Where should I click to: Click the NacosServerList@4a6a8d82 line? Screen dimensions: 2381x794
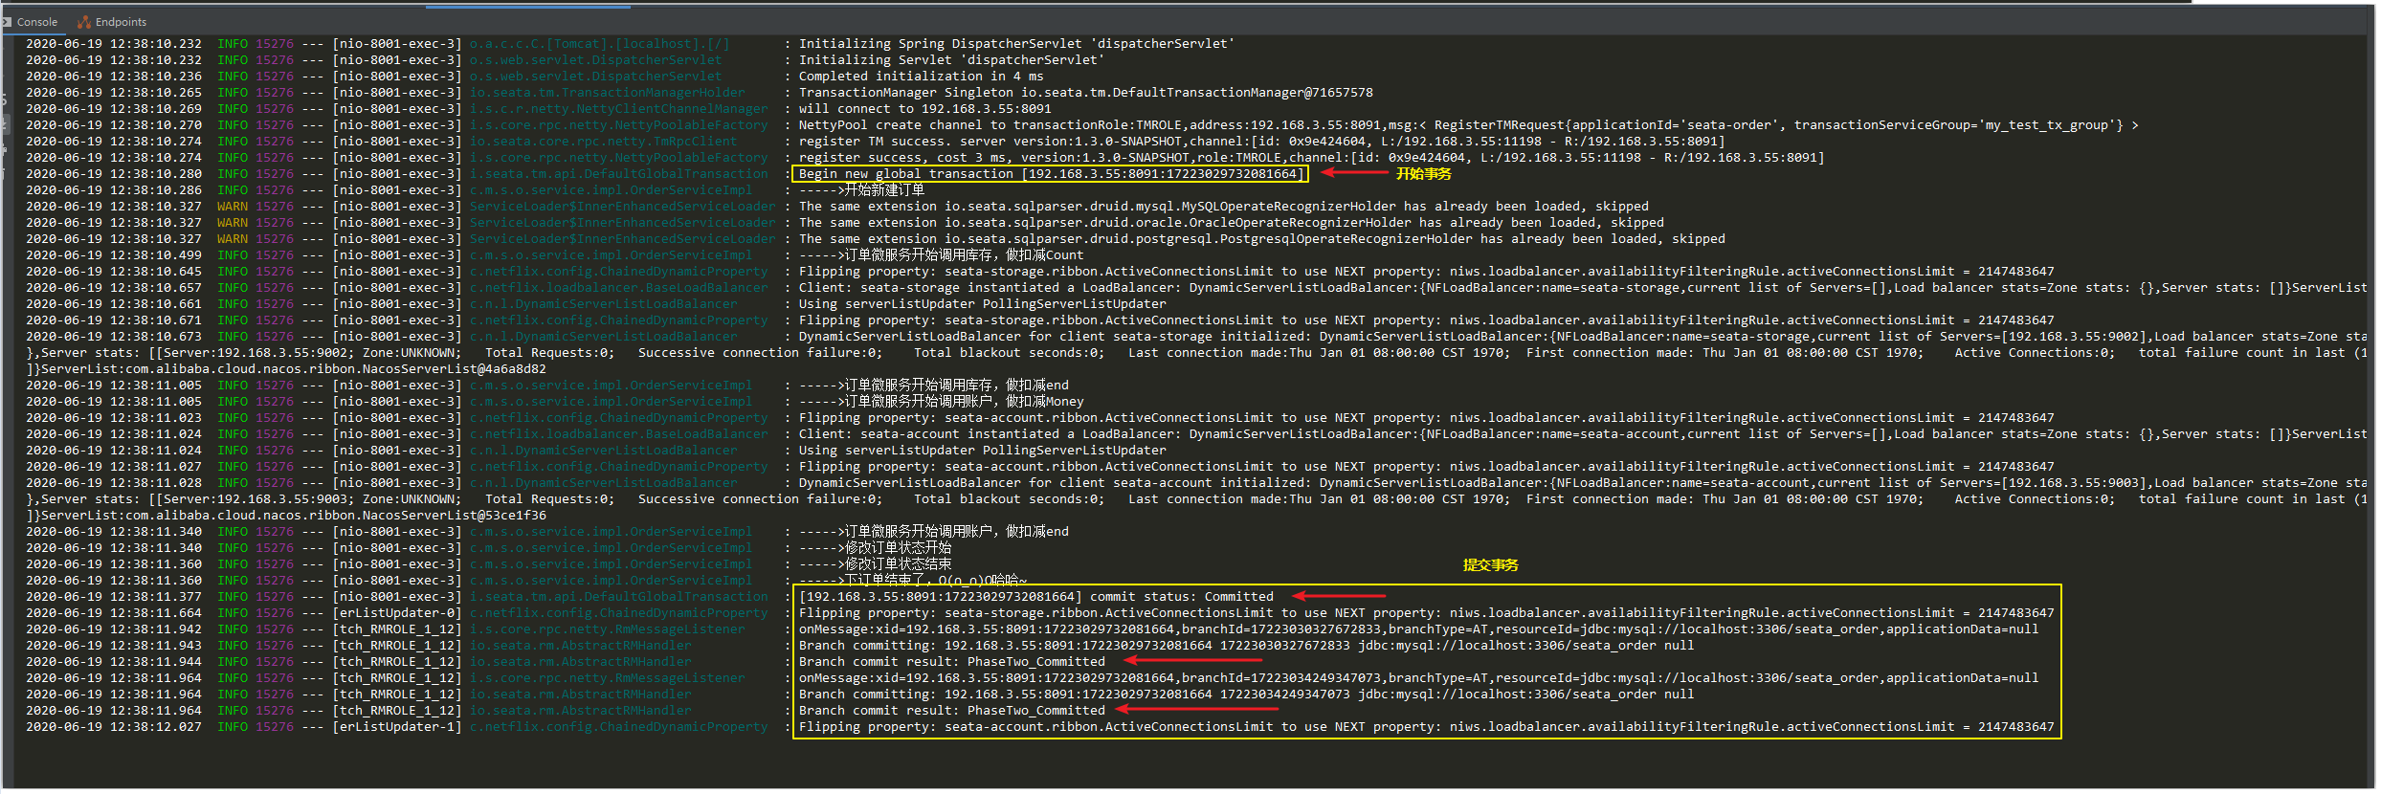click(286, 369)
